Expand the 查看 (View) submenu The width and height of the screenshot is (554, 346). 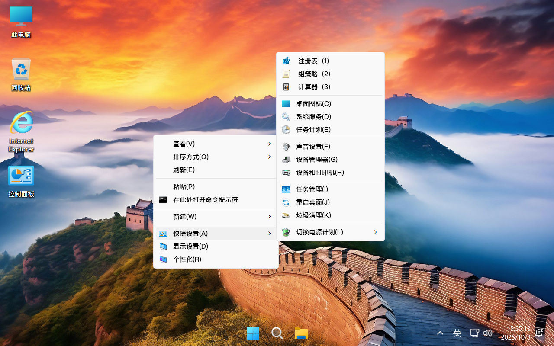click(x=183, y=144)
